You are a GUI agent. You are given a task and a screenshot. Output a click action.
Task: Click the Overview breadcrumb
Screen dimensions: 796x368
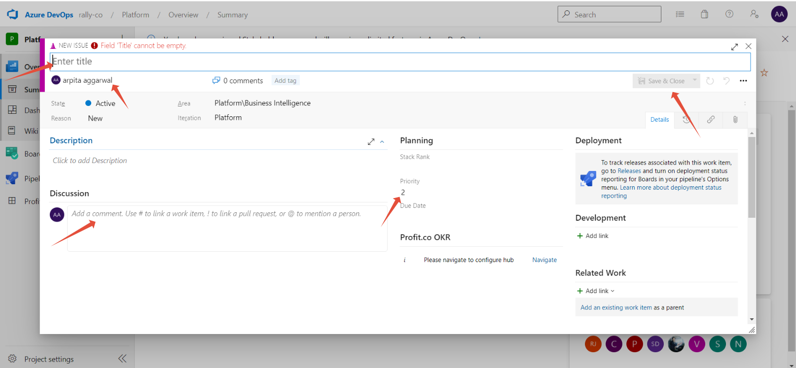pyautogui.click(x=183, y=15)
